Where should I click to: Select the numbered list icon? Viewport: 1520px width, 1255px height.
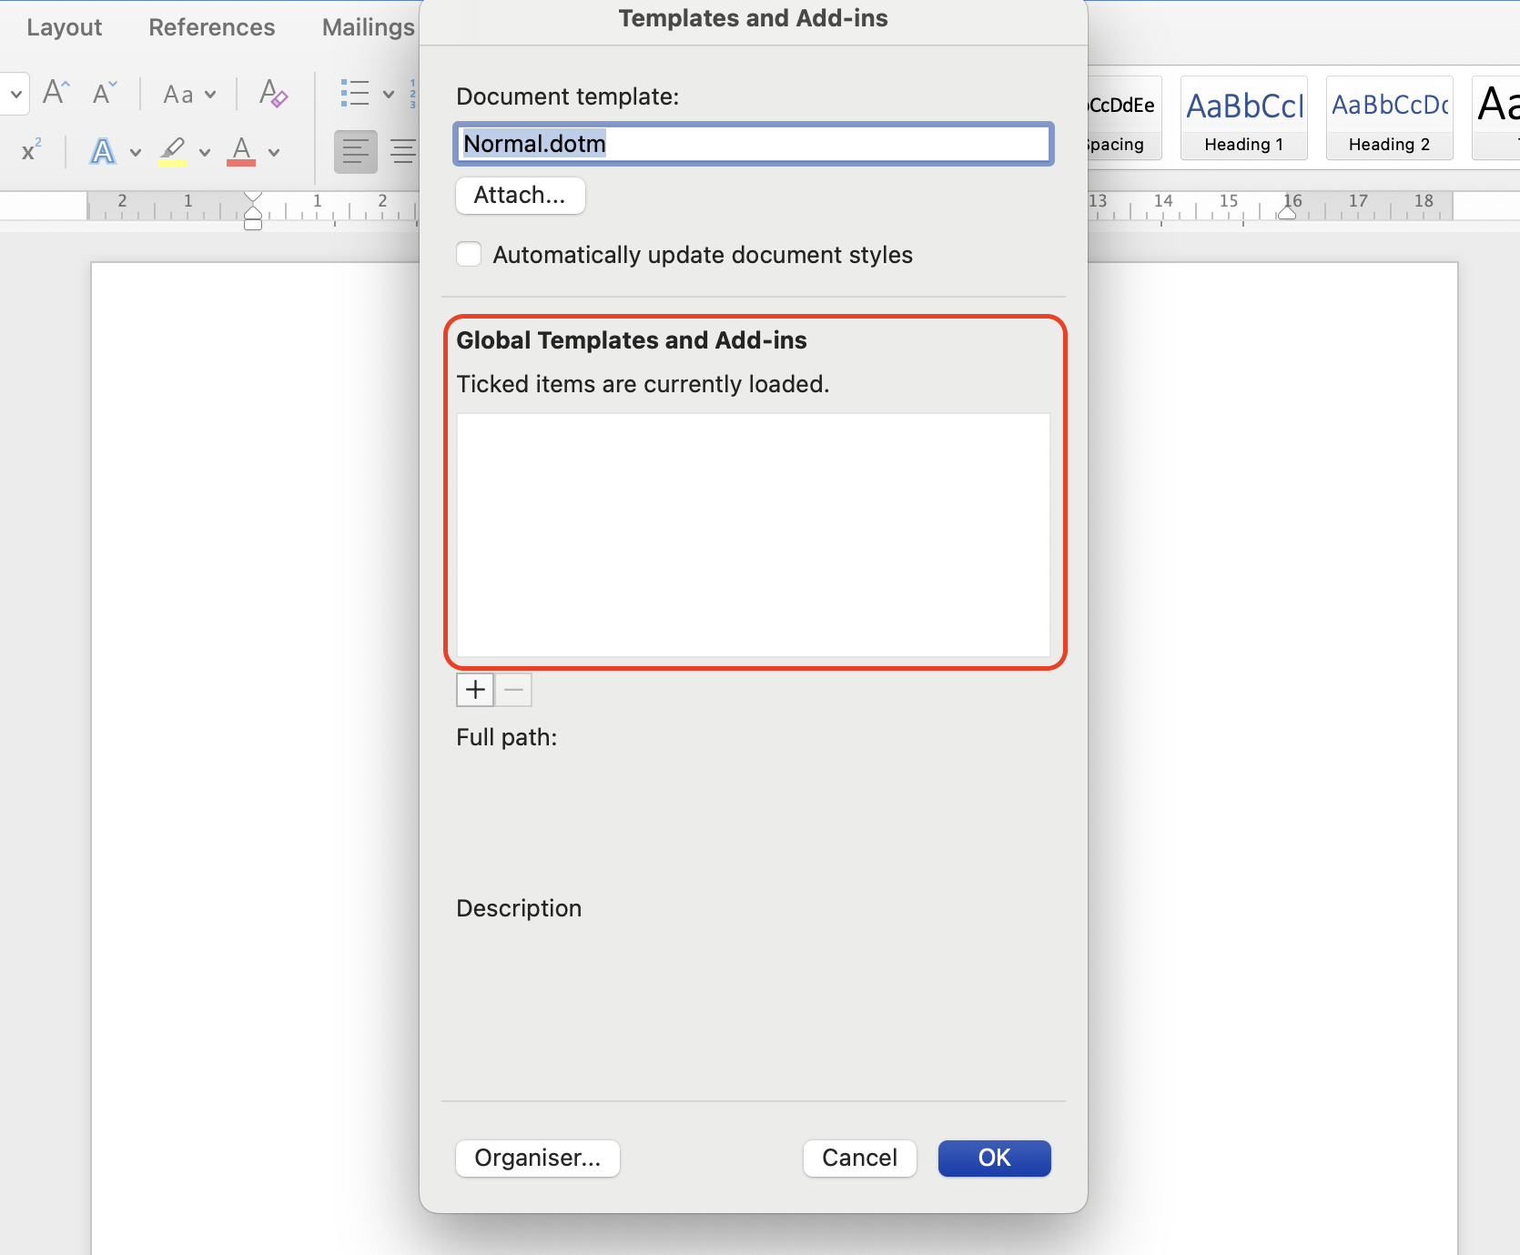(x=412, y=94)
